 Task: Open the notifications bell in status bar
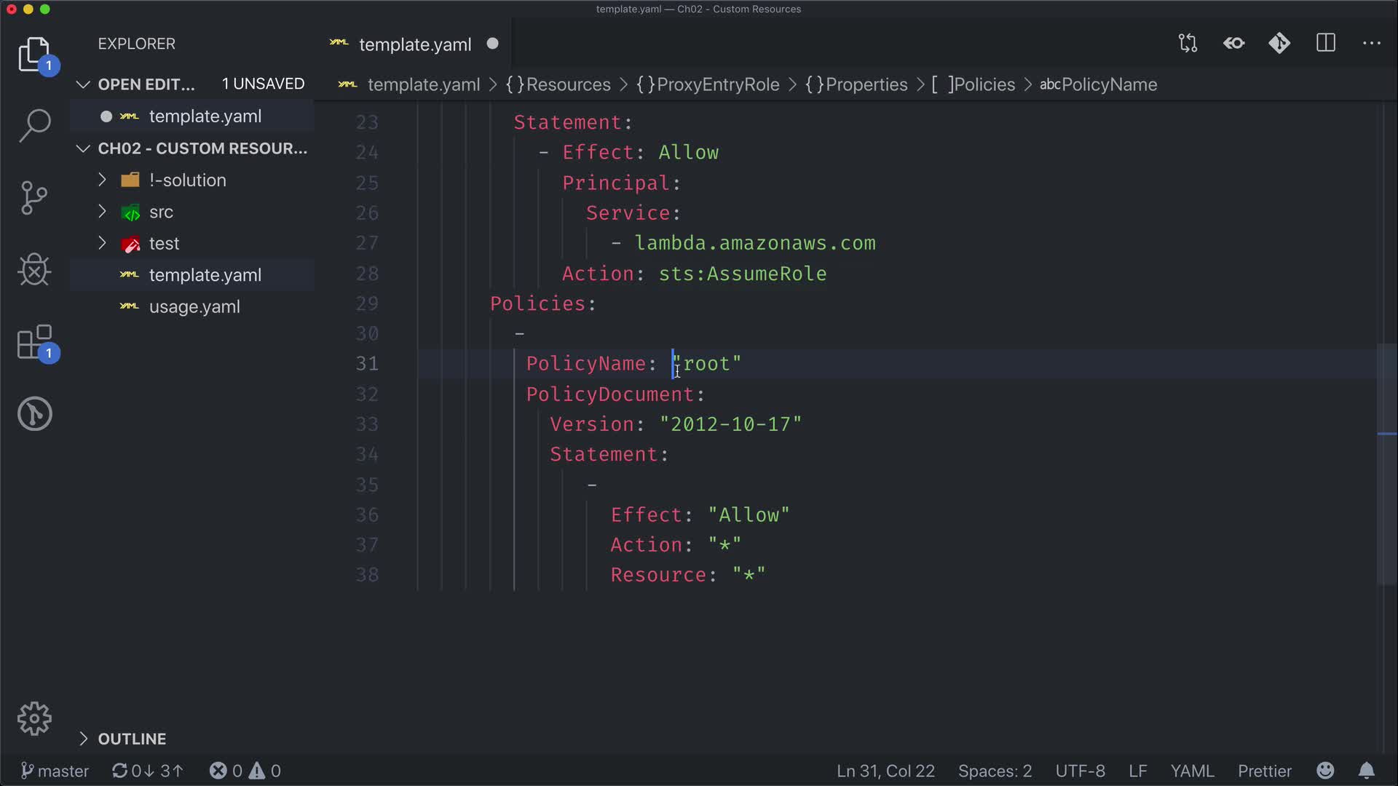click(1367, 771)
